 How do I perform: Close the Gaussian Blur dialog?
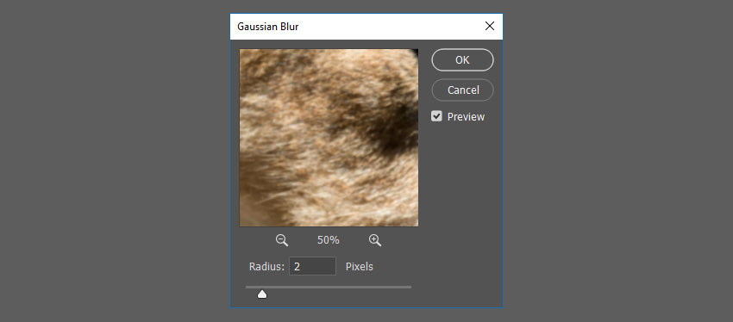click(490, 26)
